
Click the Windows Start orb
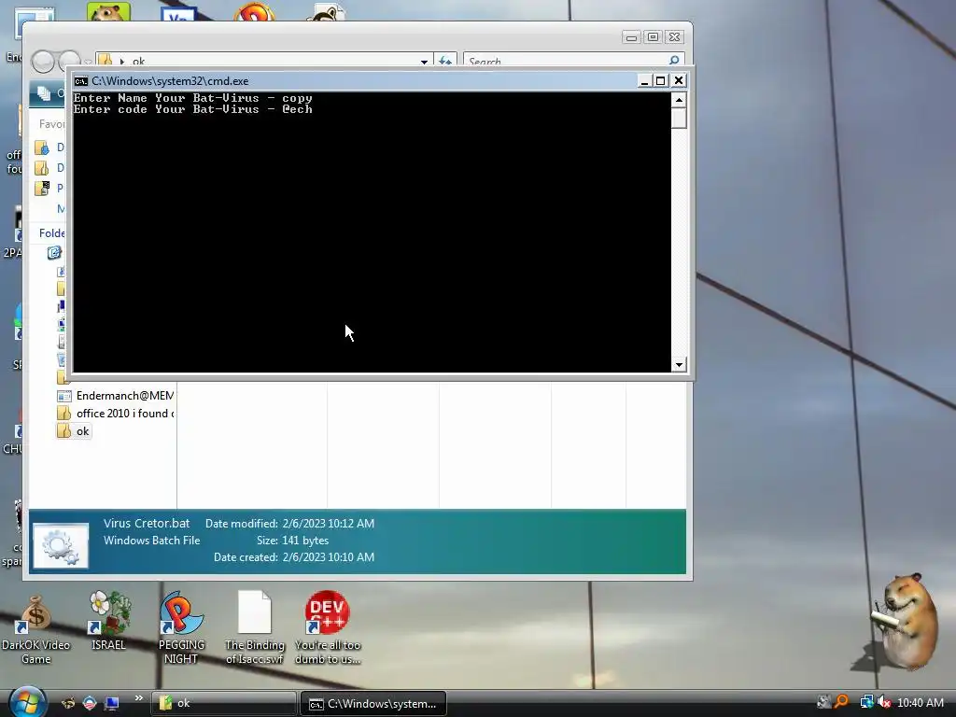(27, 701)
